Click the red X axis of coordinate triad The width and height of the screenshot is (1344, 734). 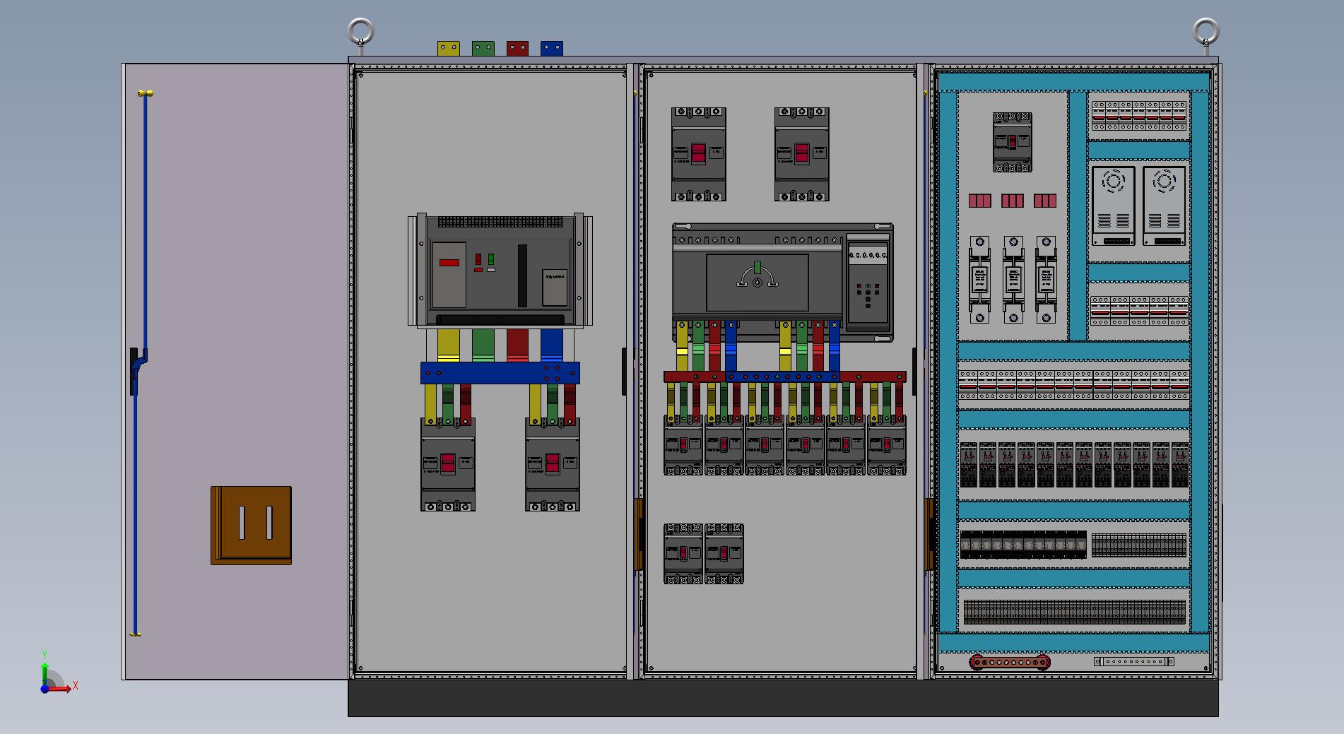[x=61, y=689]
